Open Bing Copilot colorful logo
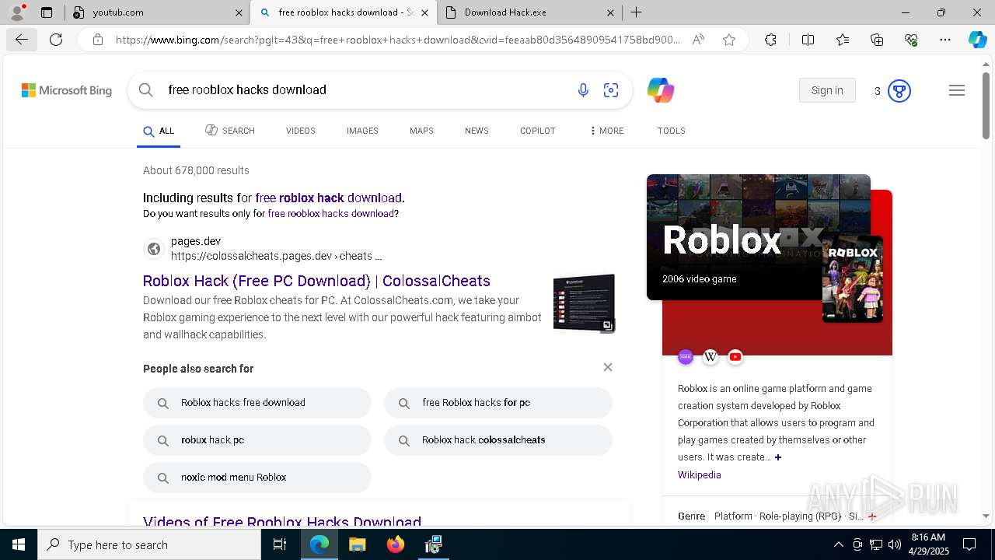The image size is (995, 560). click(x=661, y=90)
